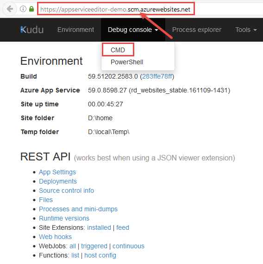Open the site information icon
263x264 pixels.
point(23,9)
